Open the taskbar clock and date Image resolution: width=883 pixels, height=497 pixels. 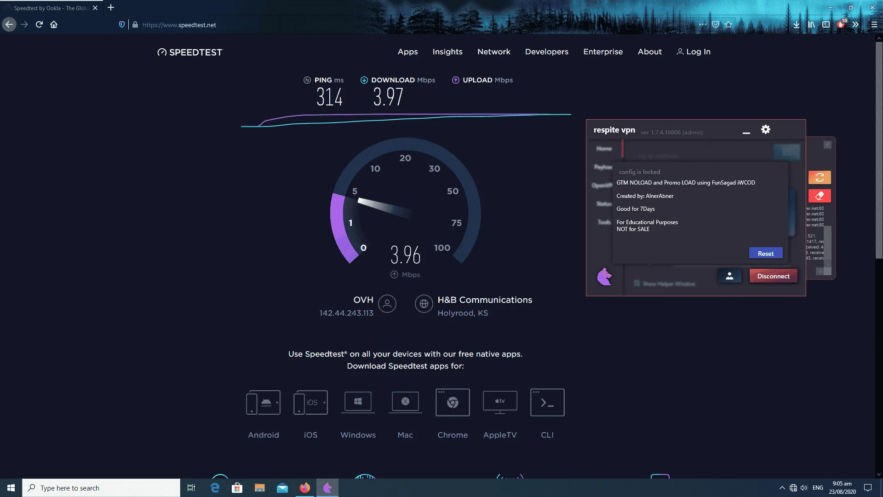(842, 488)
